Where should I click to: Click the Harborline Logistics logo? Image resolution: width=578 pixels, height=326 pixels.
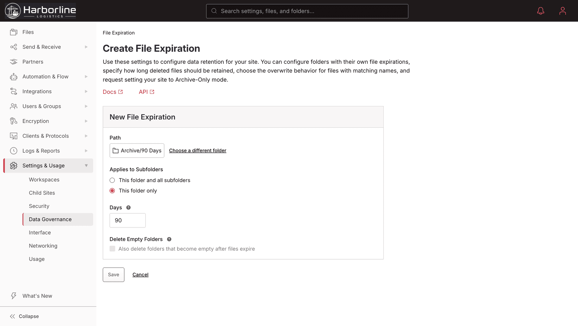click(x=40, y=11)
